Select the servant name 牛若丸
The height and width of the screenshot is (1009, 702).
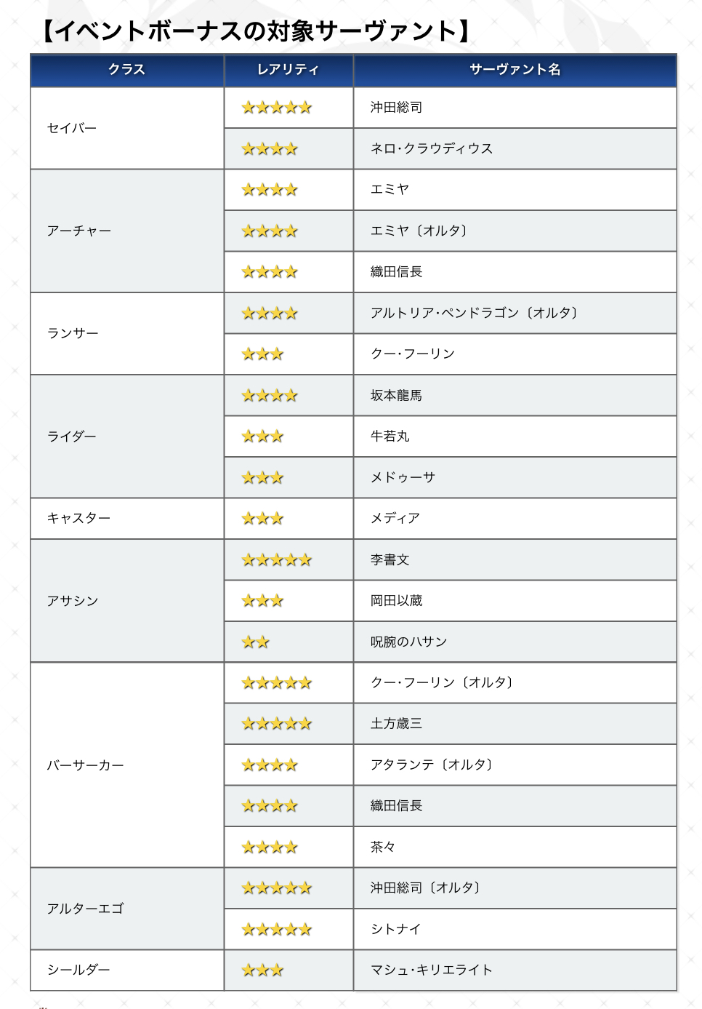[x=390, y=436]
